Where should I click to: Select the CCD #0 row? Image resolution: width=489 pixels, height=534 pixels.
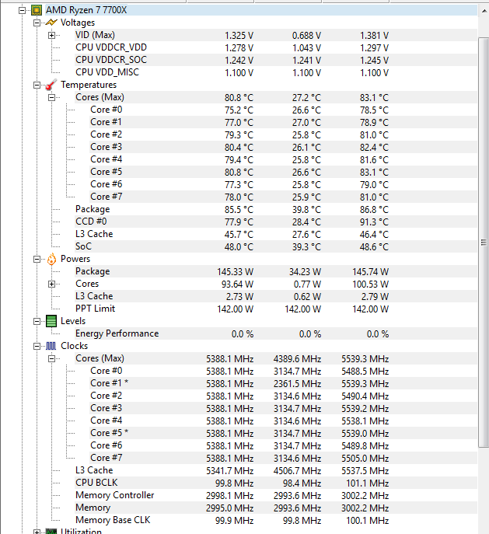(276, 222)
